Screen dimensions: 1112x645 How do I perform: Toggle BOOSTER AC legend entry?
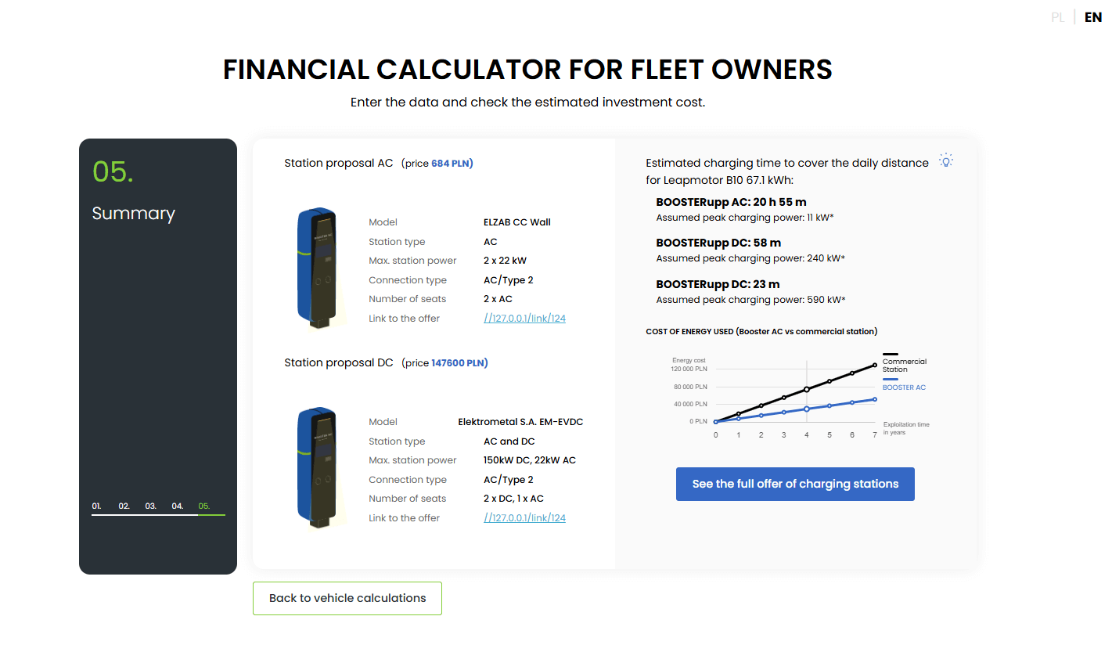[x=904, y=387]
